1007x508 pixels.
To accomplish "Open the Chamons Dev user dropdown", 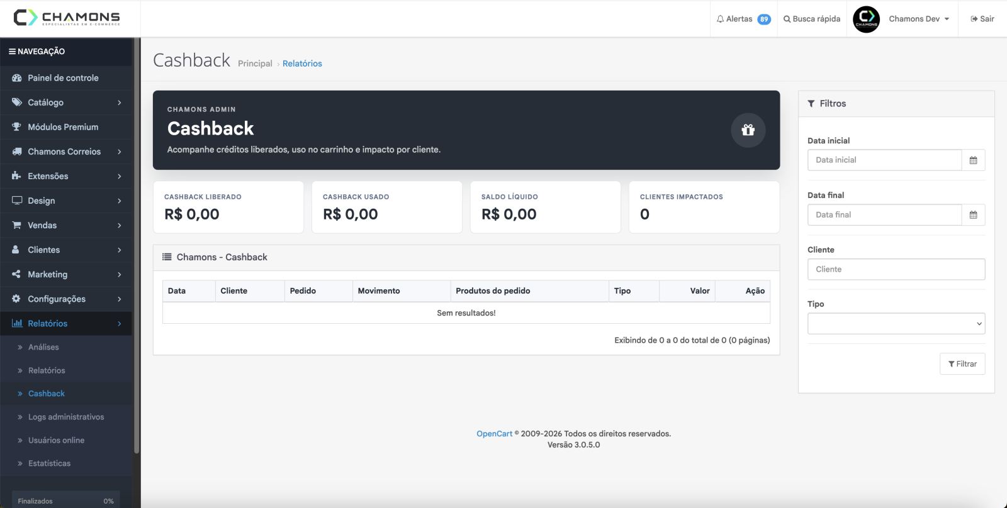I will pyautogui.click(x=919, y=19).
